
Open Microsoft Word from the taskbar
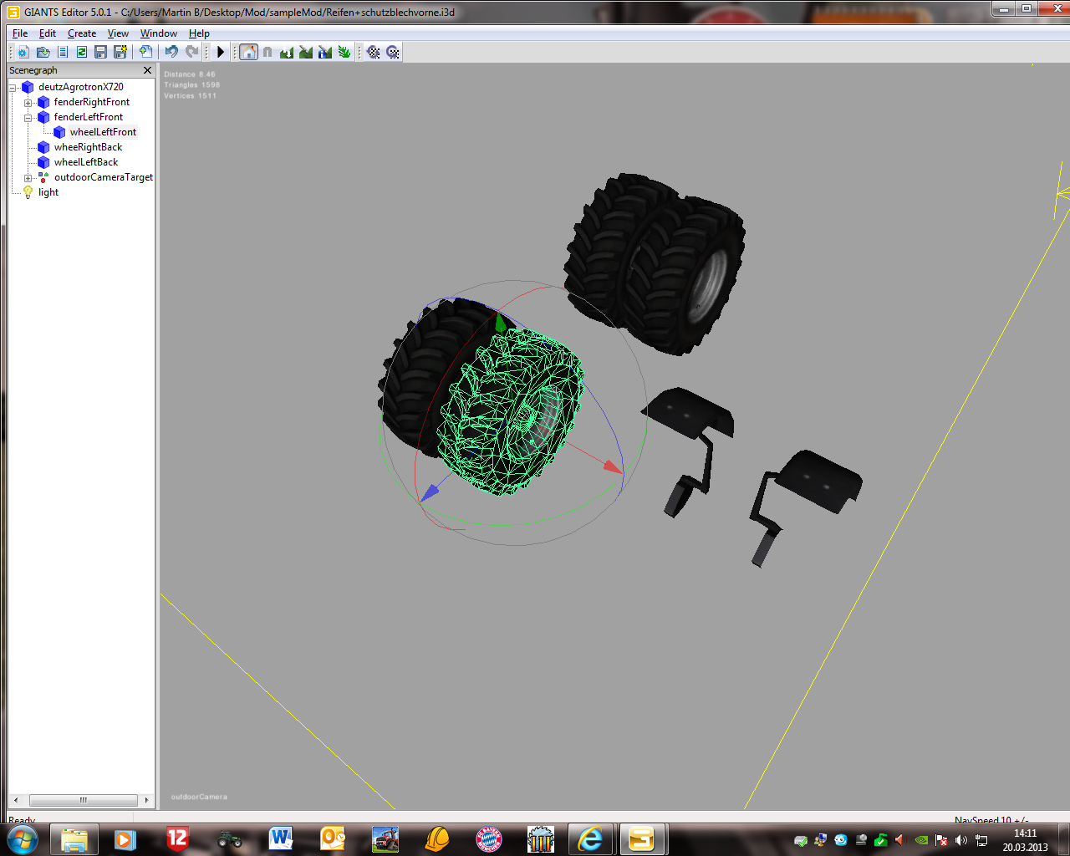tap(281, 838)
